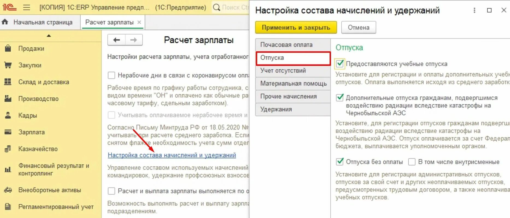The width and height of the screenshot is (510, 218).
Task: Click the Настройка состава начислений dialog title
Action: (x=347, y=10)
